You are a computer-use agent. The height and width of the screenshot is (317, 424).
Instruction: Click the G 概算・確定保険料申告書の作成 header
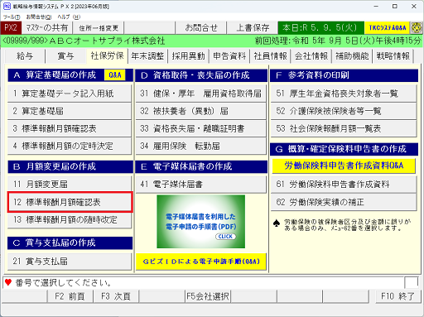(x=344, y=149)
